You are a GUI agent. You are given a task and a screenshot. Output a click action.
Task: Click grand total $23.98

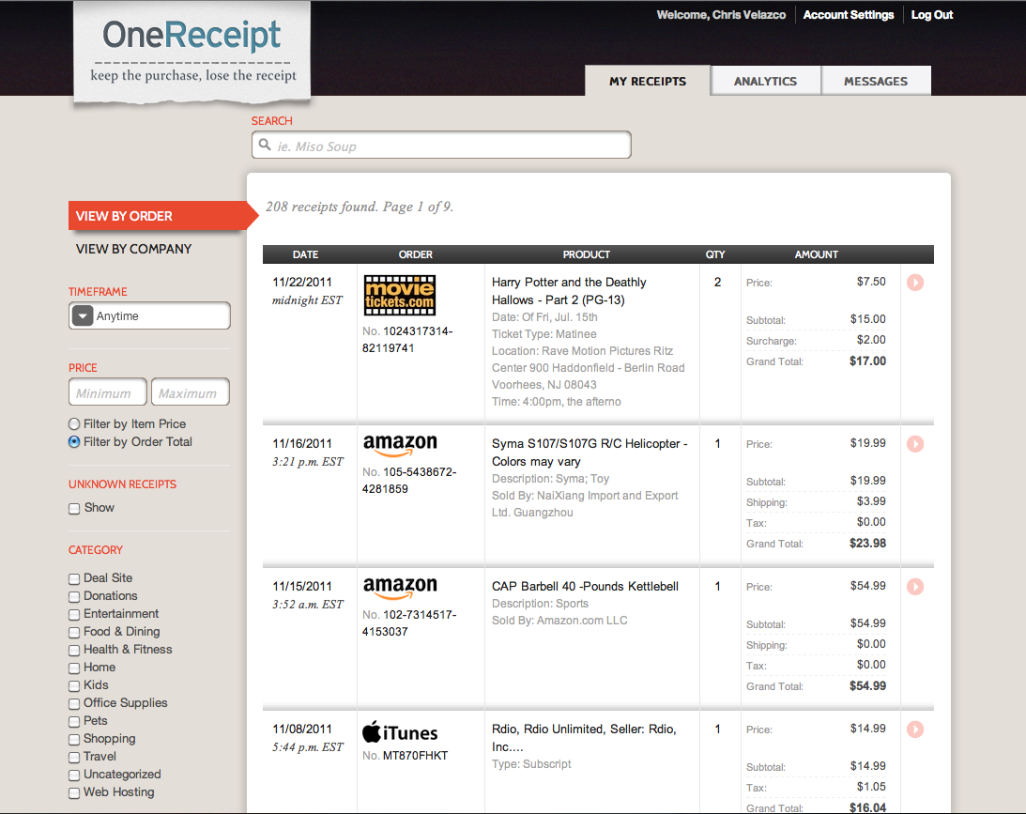(867, 543)
